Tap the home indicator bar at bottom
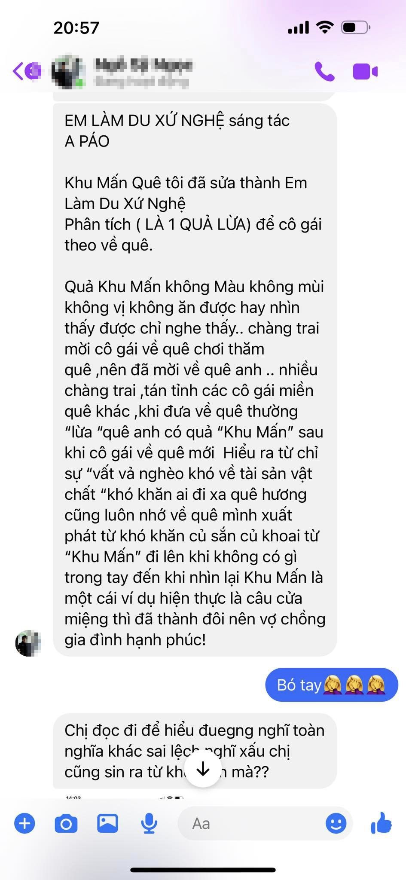Viewport: 406px width, 880px height. [203, 870]
